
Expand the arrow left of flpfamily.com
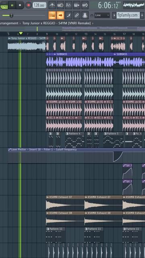[114, 15]
